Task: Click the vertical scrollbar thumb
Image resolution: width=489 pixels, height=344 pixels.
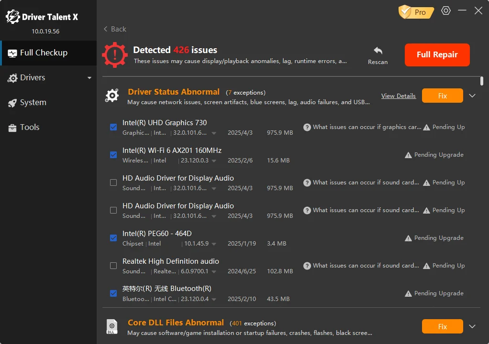Action: (481, 81)
